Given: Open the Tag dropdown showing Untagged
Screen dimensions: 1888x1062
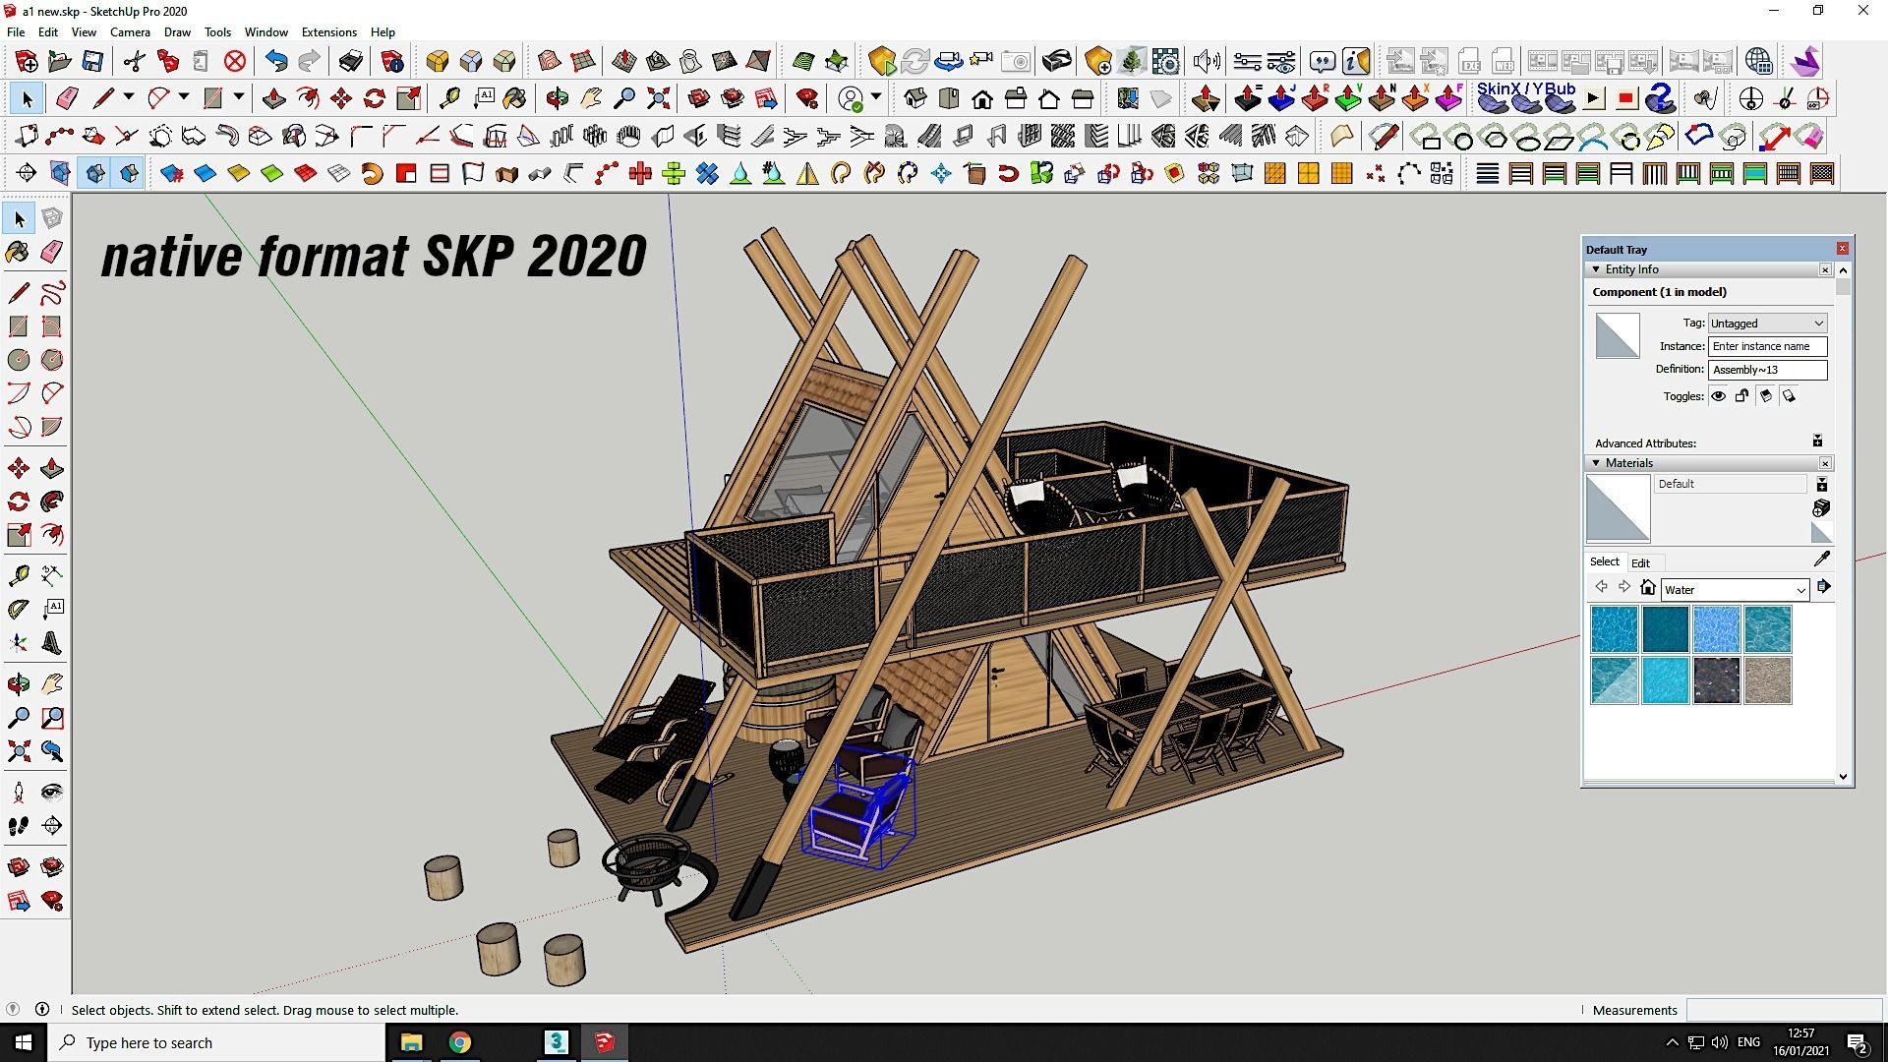Looking at the screenshot, I should pos(1767,324).
